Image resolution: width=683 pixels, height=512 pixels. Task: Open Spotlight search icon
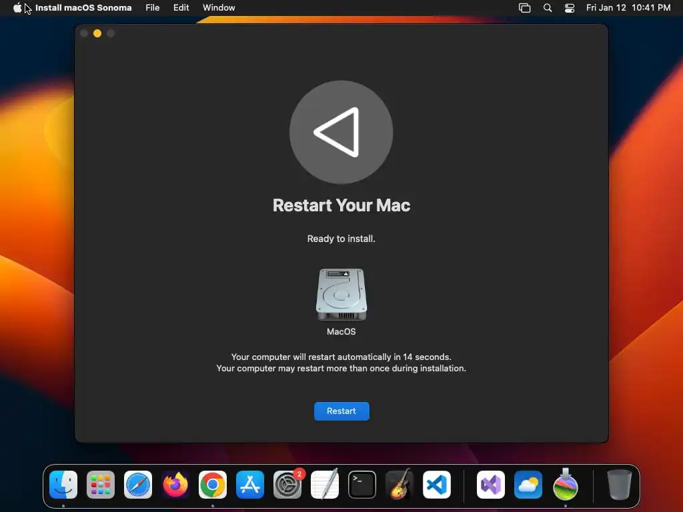point(548,8)
